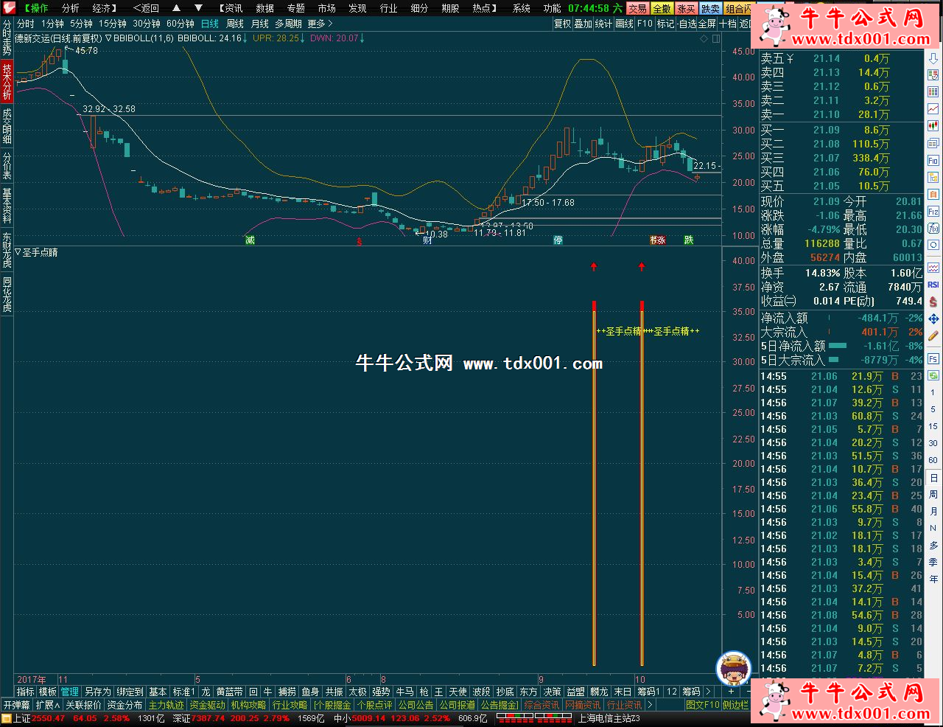Open the formula fx icon in right sidebar
The height and width of the screenshot is (727, 943).
933,228
